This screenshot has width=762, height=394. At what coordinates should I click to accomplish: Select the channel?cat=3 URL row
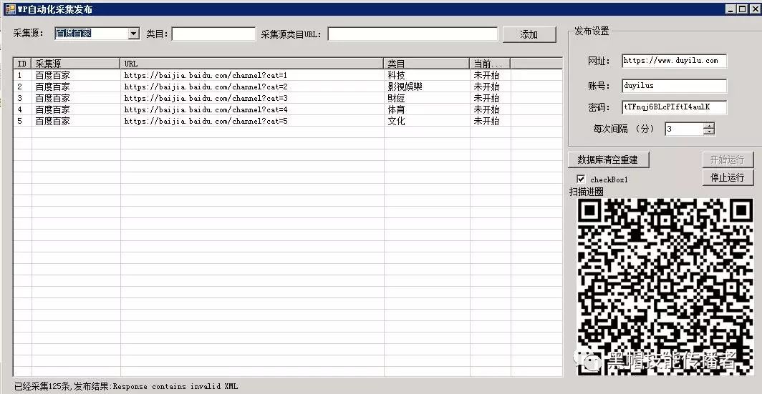click(206, 99)
